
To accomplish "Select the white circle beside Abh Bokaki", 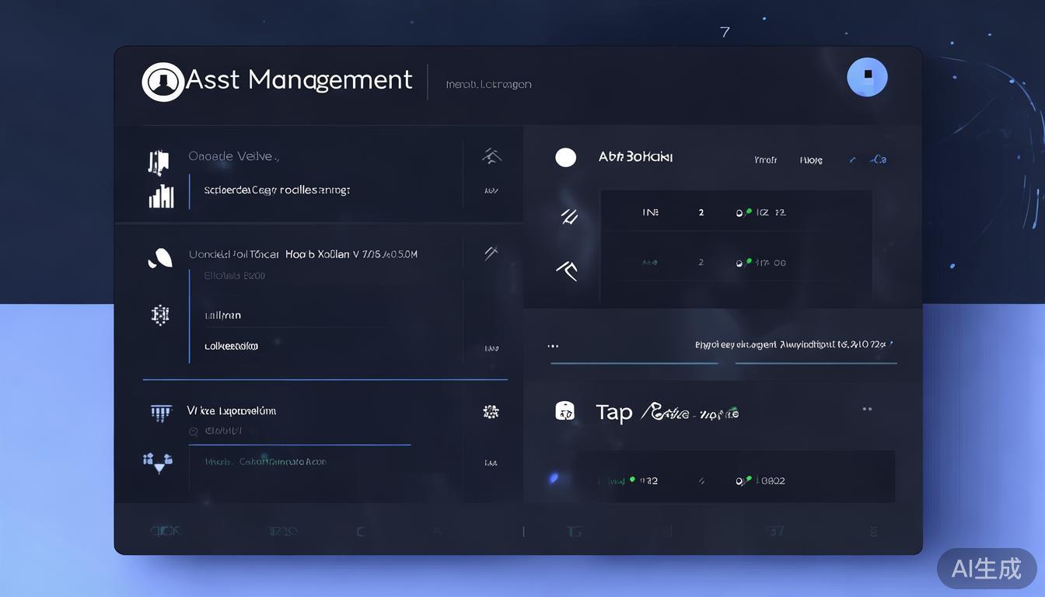I will pos(566,158).
